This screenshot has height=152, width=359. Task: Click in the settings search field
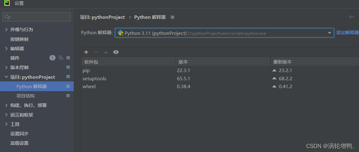point(36,17)
